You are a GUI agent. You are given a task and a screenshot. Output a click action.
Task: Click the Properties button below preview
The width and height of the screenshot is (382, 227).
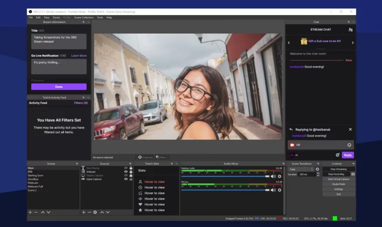coord(145,157)
